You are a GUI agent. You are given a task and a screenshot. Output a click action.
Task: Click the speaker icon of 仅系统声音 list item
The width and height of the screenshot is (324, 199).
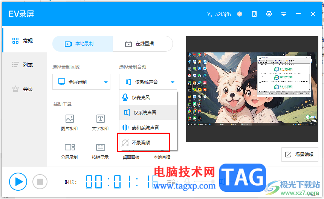point(127,112)
